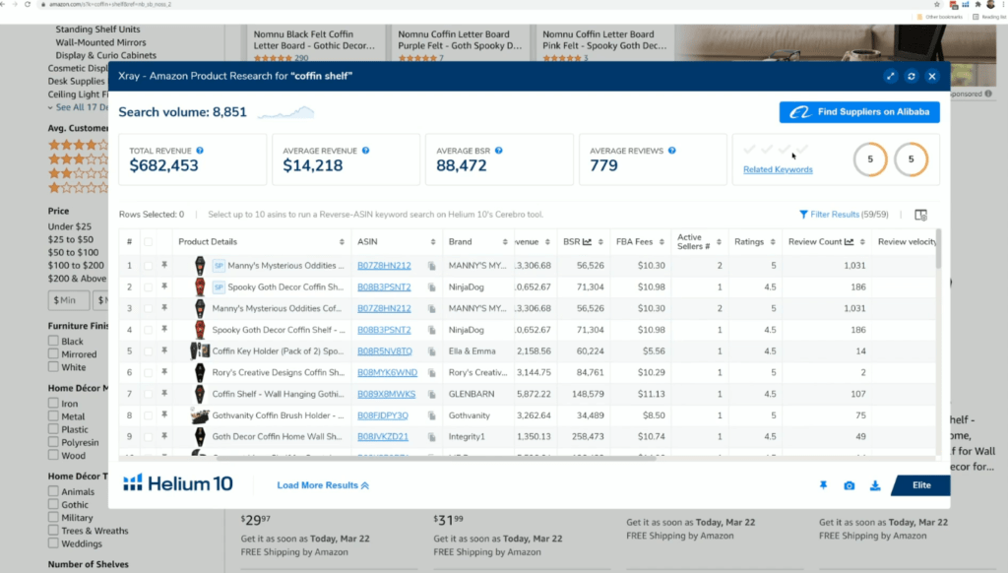Image resolution: width=1008 pixels, height=573 pixels.
Task: Pin the Gothvanity Coffin Brush Holder row
Action: tap(164, 415)
